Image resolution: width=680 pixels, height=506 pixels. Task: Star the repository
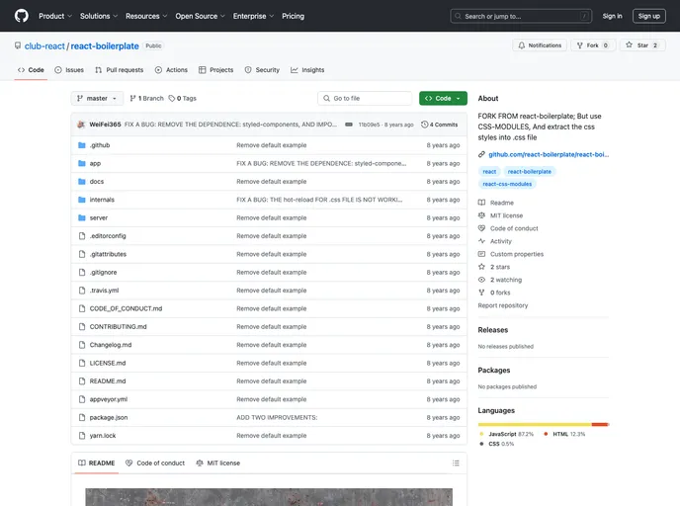(x=642, y=45)
